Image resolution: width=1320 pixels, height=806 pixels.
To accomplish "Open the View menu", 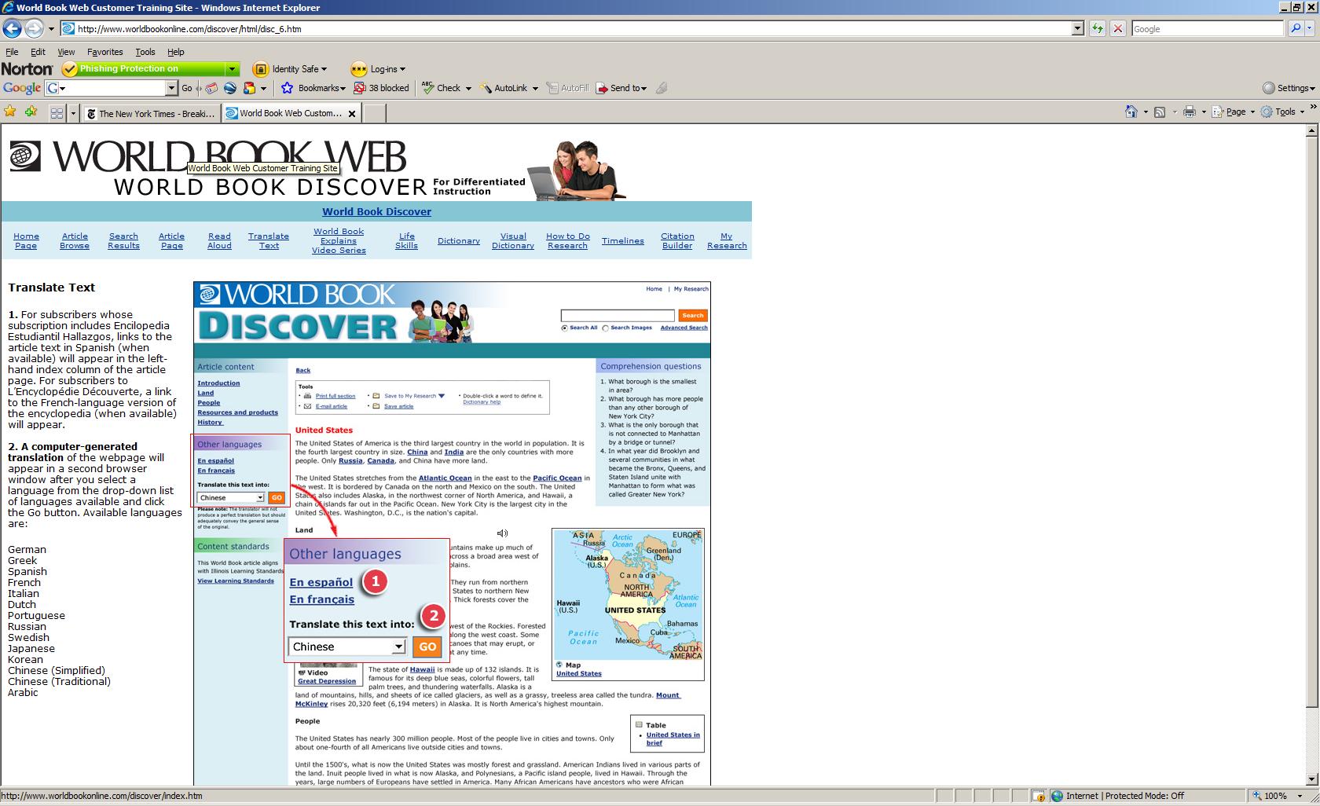I will tap(66, 52).
